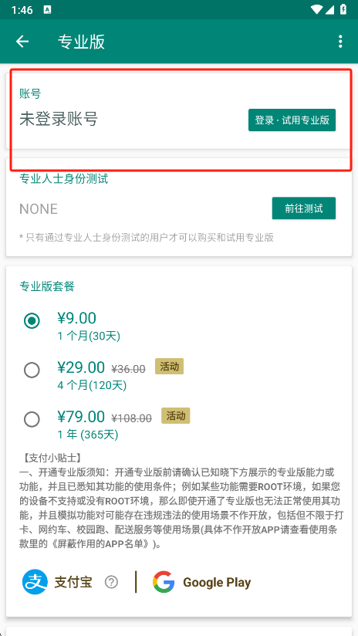Tap the back arrow in header
Screen dimensions: 358x636
click(22, 42)
